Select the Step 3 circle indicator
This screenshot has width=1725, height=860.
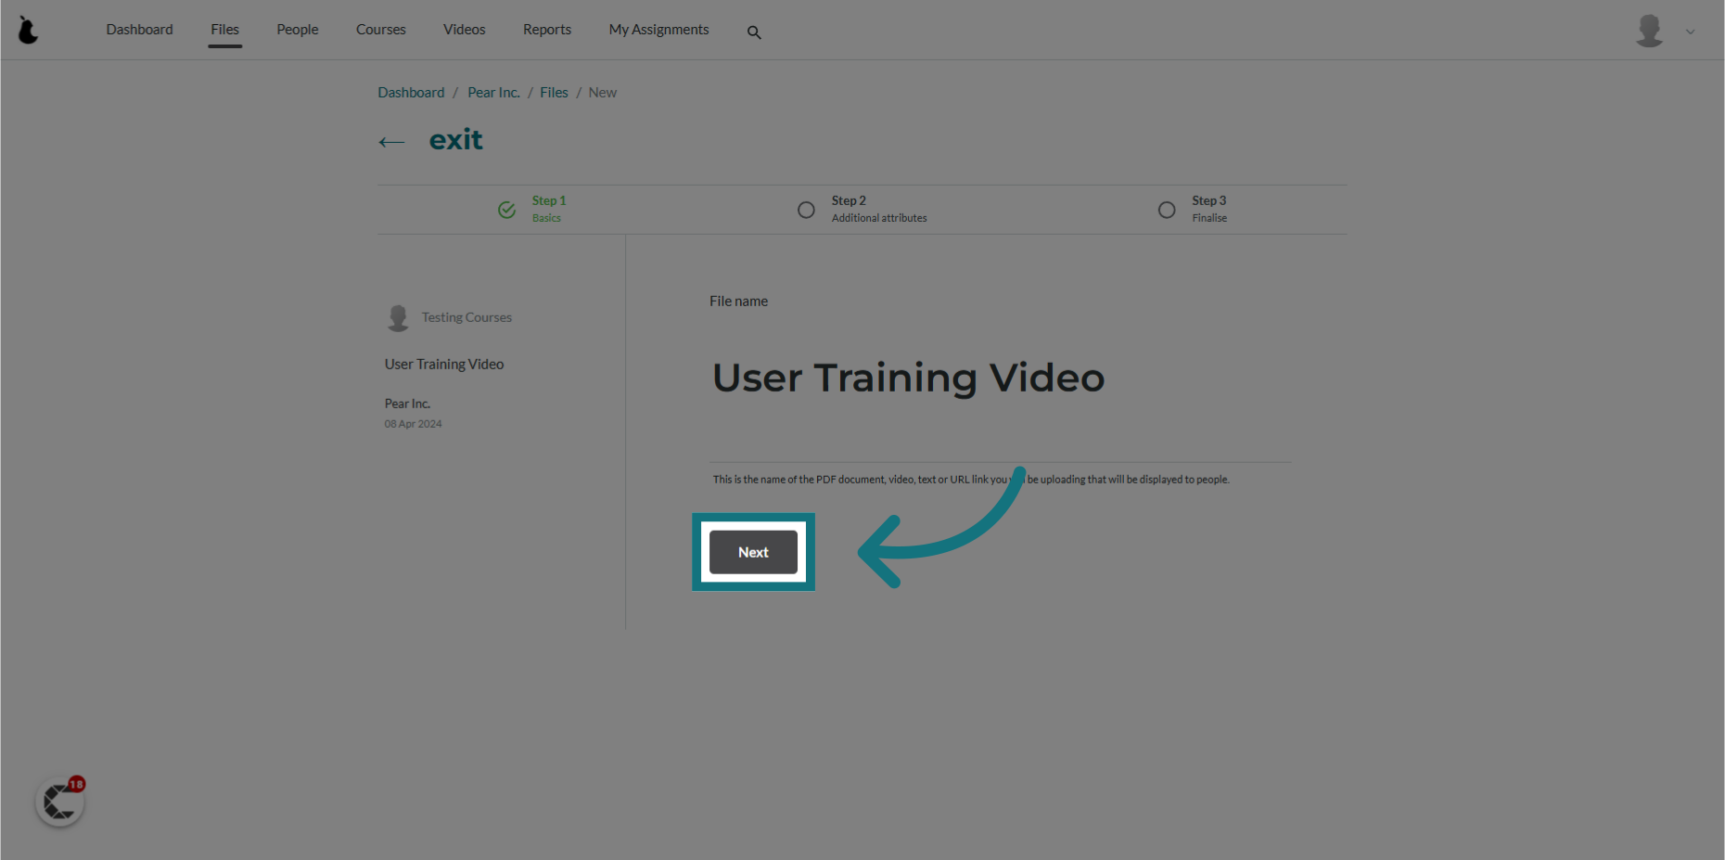tap(1167, 210)
